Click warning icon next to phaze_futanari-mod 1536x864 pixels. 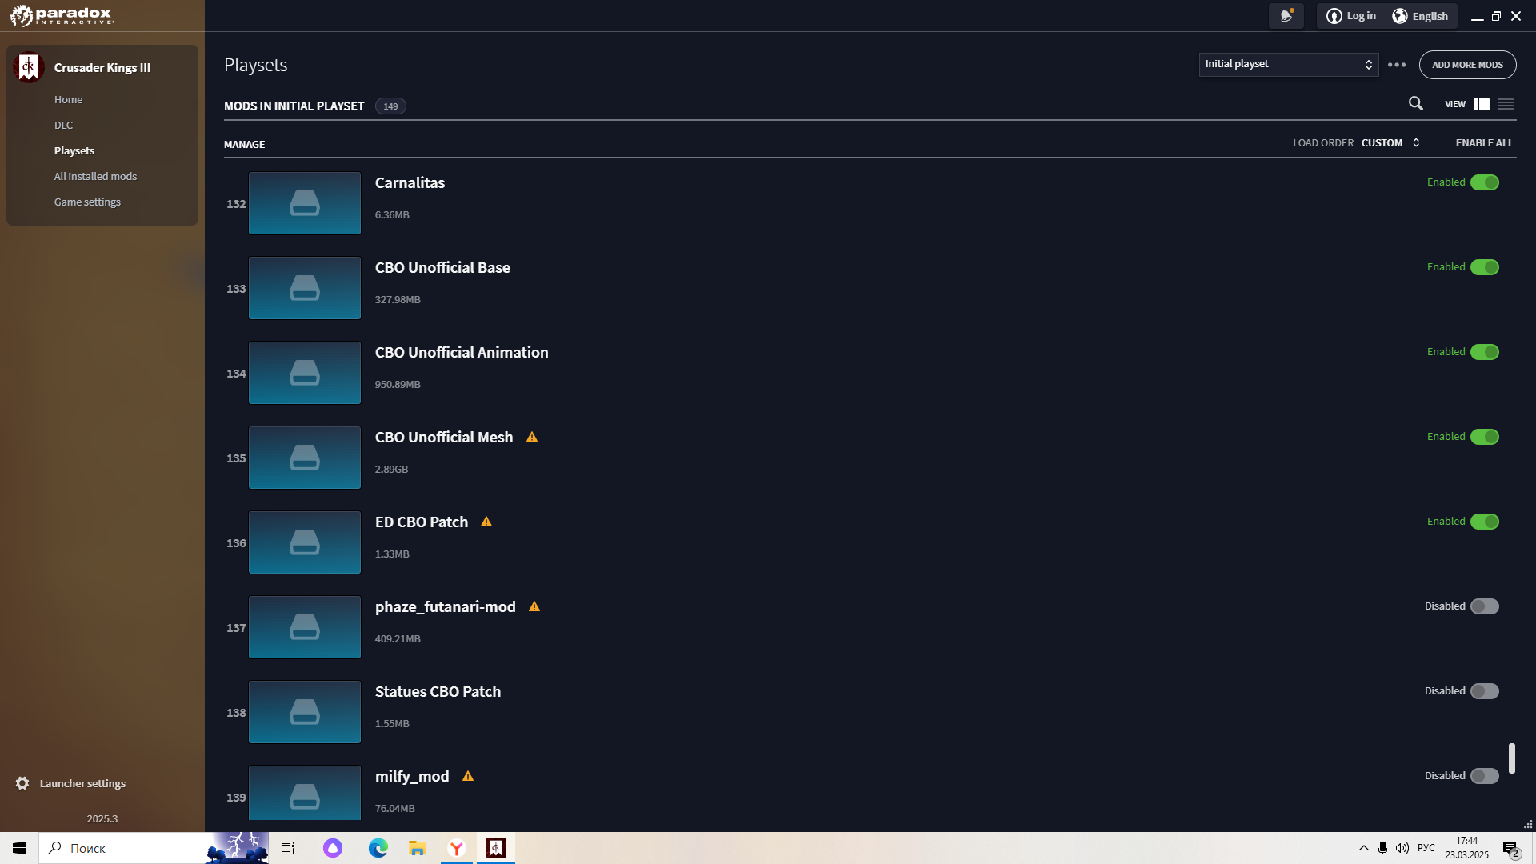tap(534, 606)
